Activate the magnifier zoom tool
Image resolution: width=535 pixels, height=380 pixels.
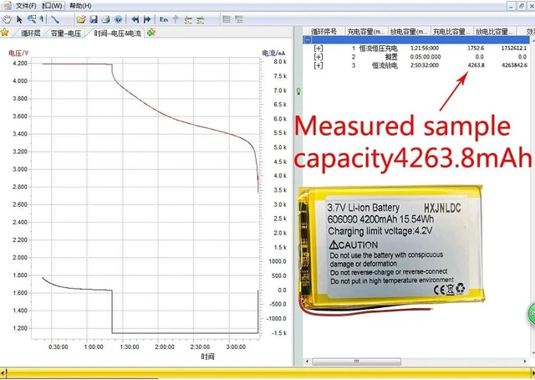coord(32,19)
